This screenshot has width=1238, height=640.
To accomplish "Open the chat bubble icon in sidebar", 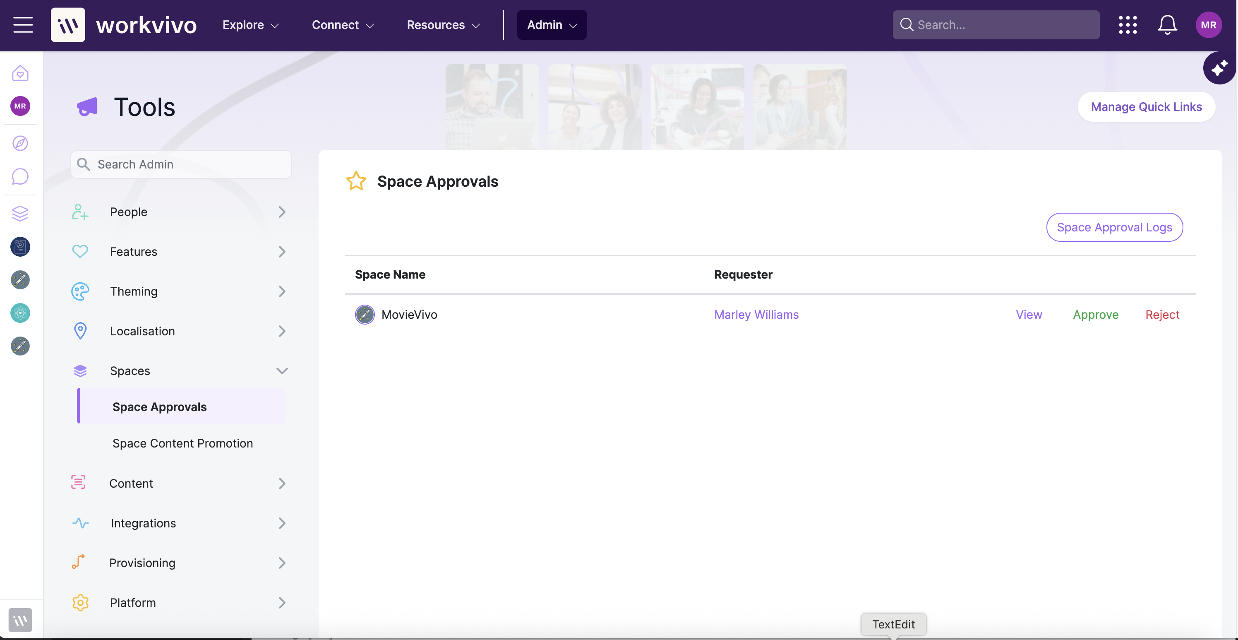I will click(x=20, y=176).
